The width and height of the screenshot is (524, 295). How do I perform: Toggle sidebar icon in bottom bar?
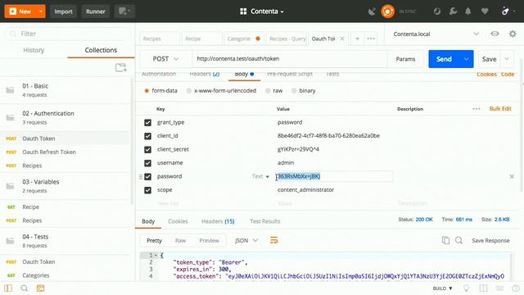click(8, 288)
